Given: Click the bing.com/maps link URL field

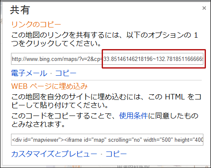Looking at the screenshot, I should tap(107, 59).
